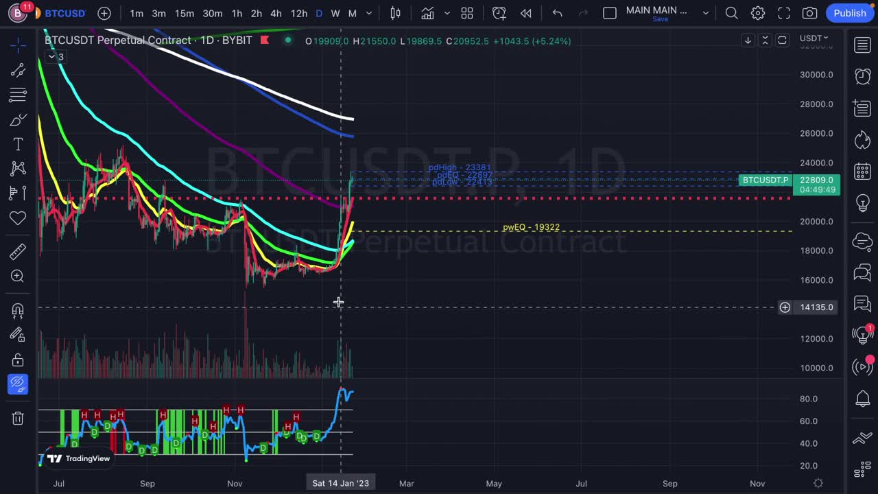Toggle lock all drawing tools
878x494 pixels.
coord(18,360)
